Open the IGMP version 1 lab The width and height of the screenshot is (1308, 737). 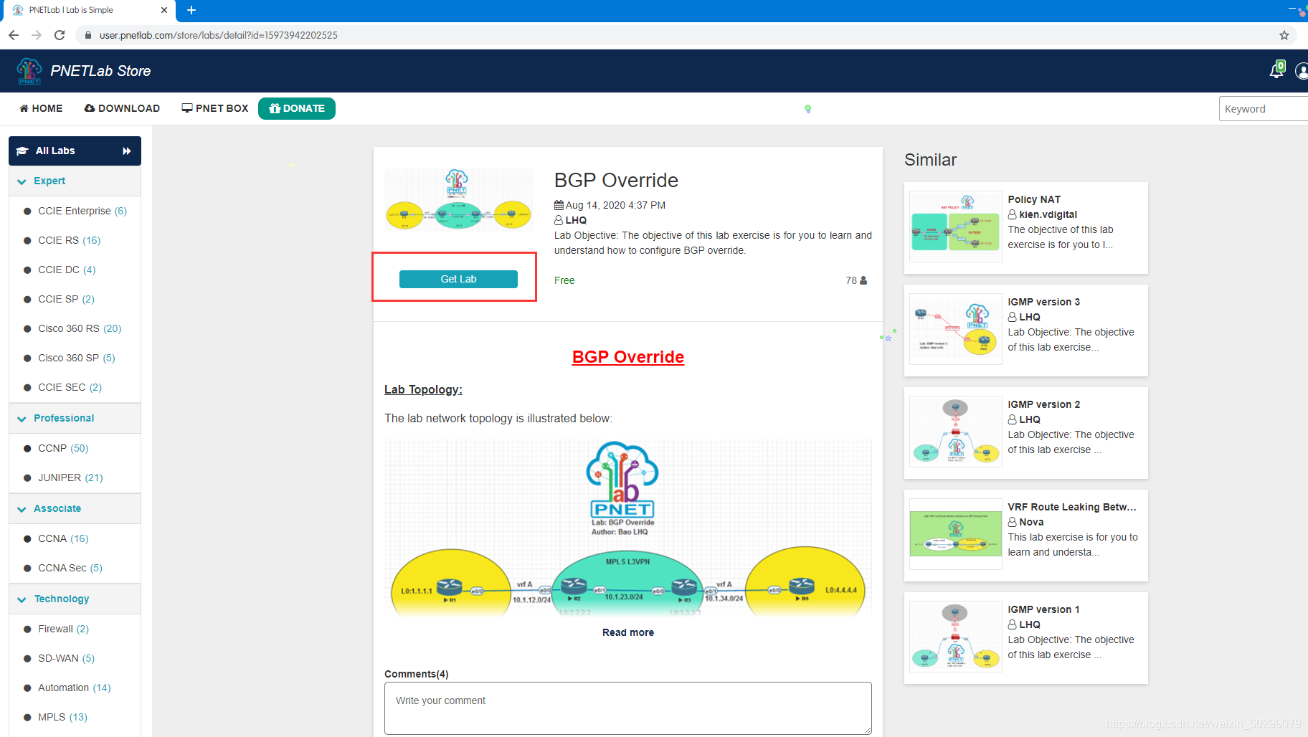pos(1043,609)
